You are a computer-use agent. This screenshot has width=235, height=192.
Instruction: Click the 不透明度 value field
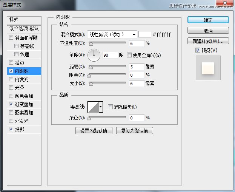[137, 43]
